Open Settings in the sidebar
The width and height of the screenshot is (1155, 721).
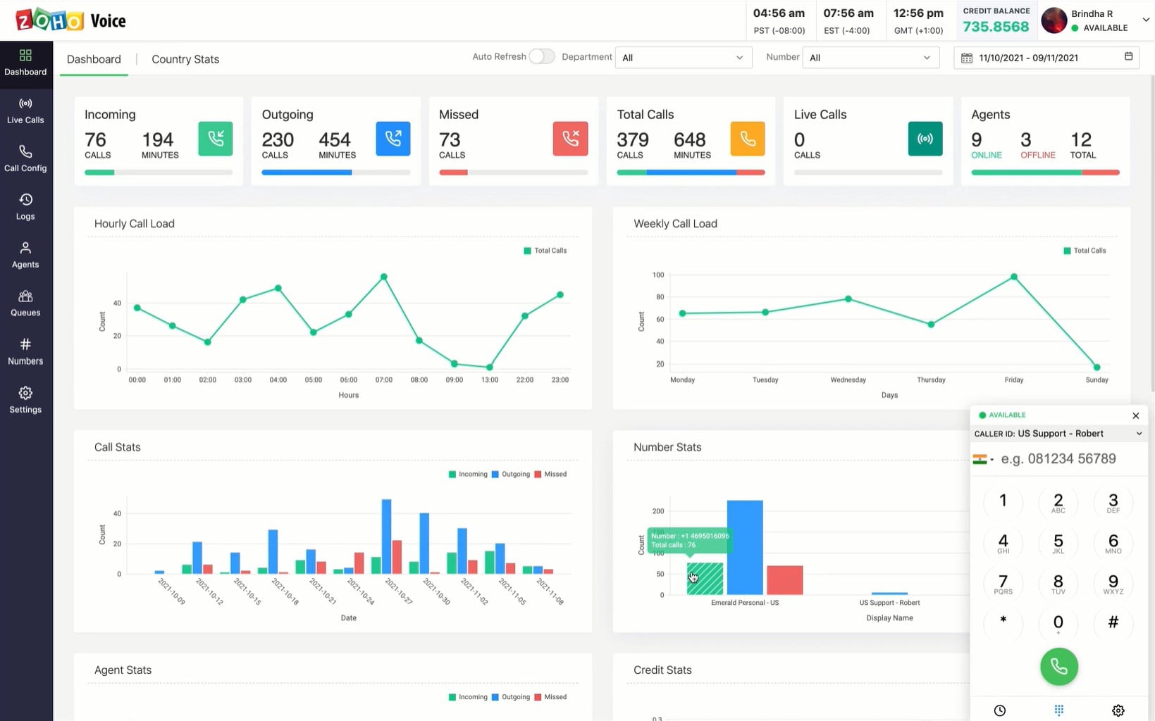click(25, 401)
